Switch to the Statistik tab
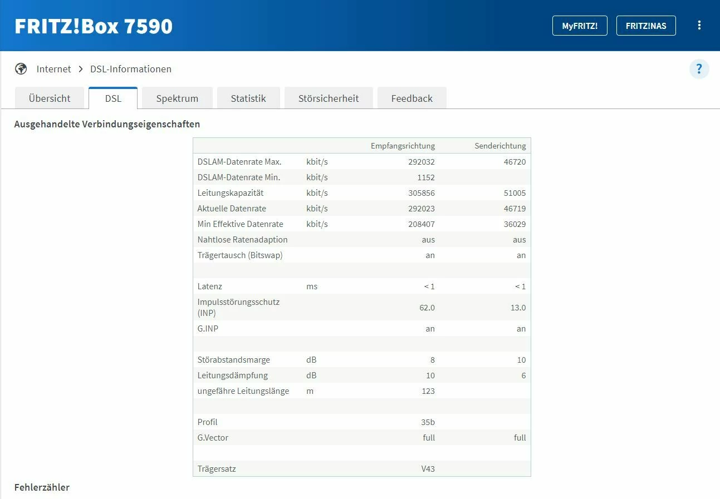Screen dimensions: 720x499 [248, 98]
